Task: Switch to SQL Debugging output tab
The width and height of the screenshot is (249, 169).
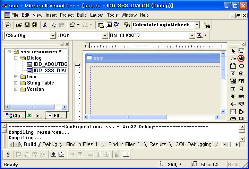Action: [x=194, y=144]
